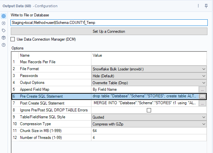Image resolution: width=213 pixels, height=153 pixels.
Task: Select the Pre Create SQL Statement row
Action: 109,96
